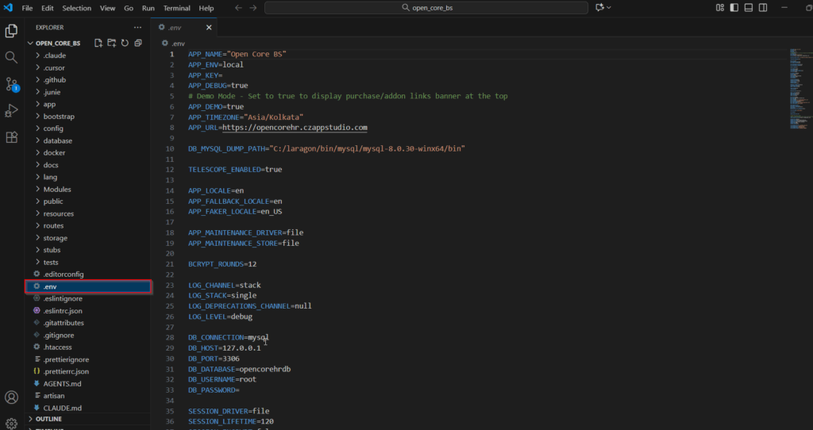Screen dimensions: 813x430
Task: Open the Search view in activity bar
Action: (12, 57)
